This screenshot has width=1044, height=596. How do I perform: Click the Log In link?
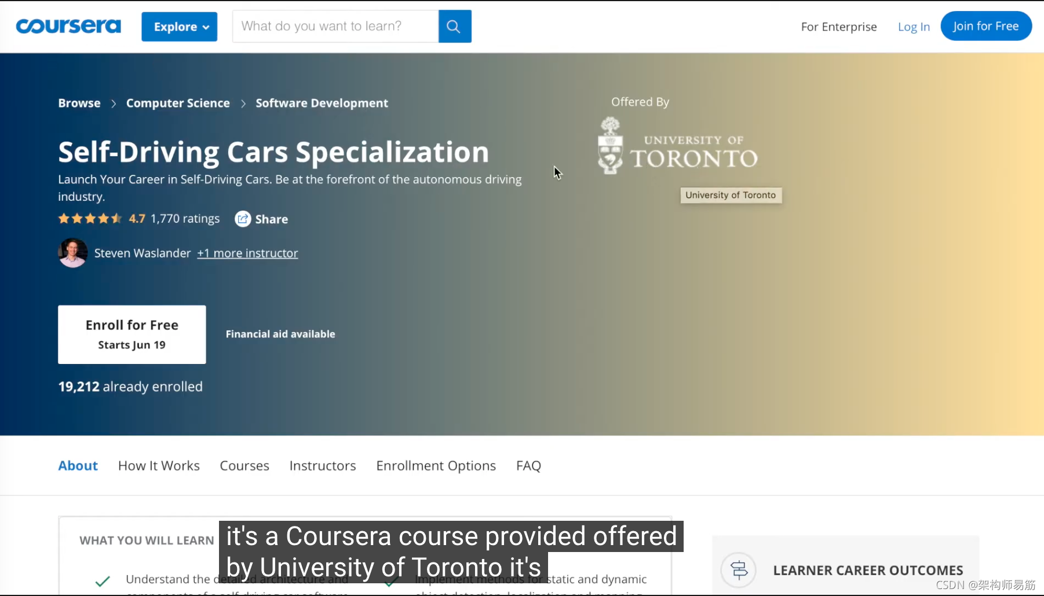point(914,27)
